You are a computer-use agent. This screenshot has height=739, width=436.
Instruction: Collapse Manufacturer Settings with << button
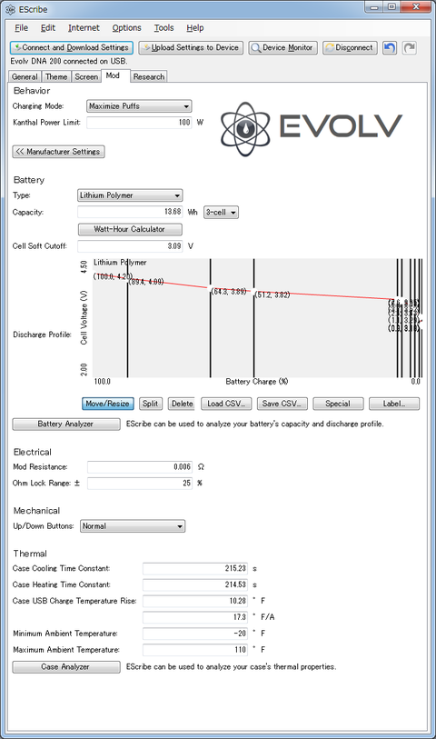[58, 152]
